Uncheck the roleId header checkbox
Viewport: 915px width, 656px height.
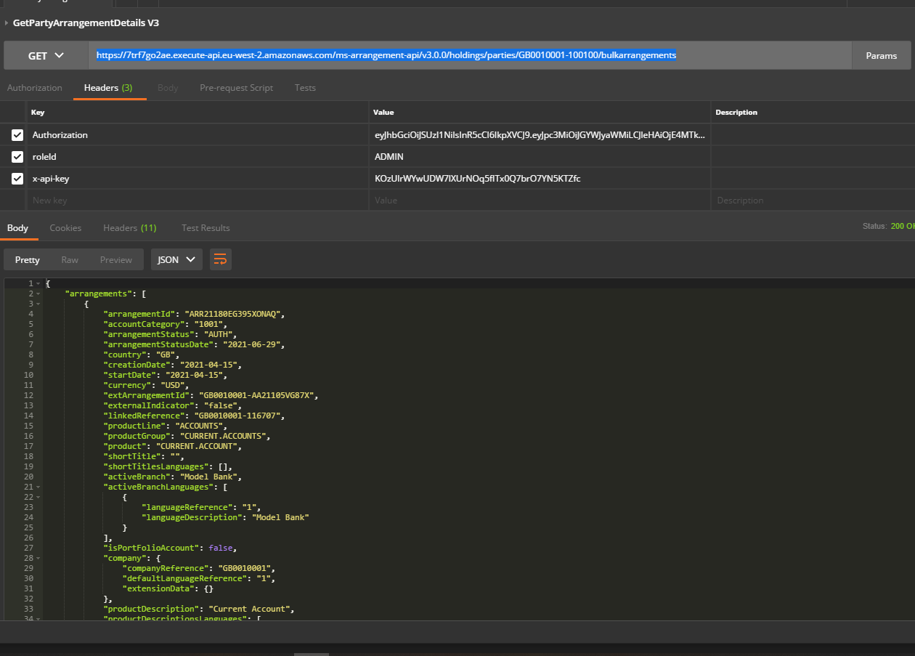pos(17,157)
